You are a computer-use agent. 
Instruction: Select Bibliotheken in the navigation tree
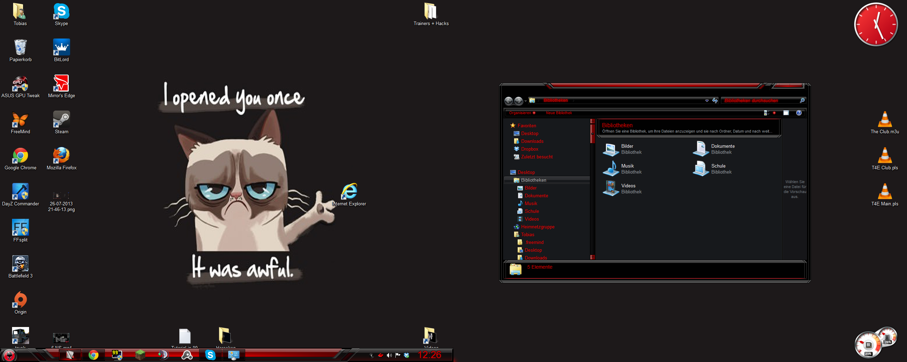tap(547, 180)
